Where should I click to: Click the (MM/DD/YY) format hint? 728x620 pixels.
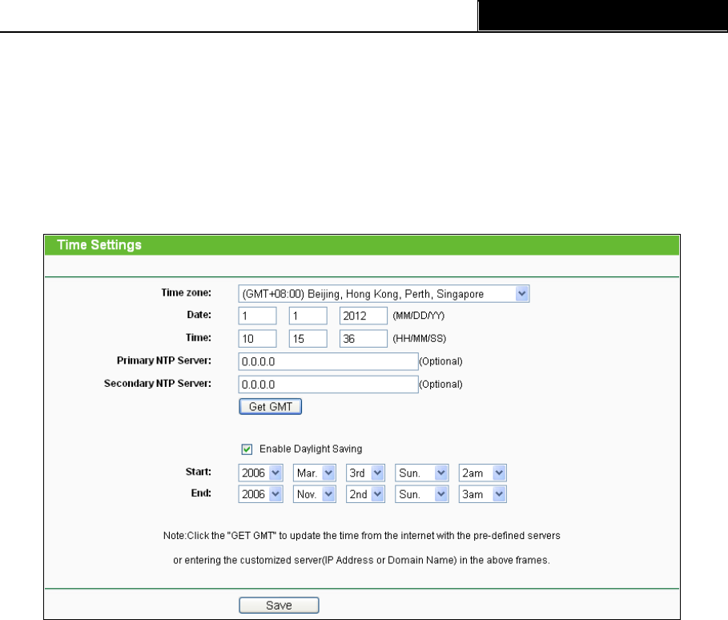pos(418,316)
